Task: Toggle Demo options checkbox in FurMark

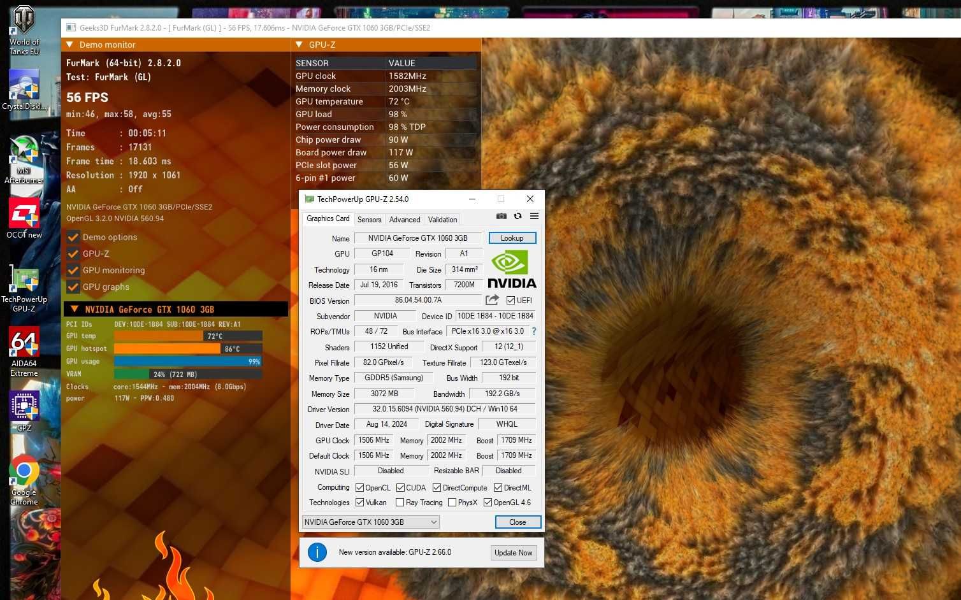Action: pyautogui.click(x=73, y=237)
